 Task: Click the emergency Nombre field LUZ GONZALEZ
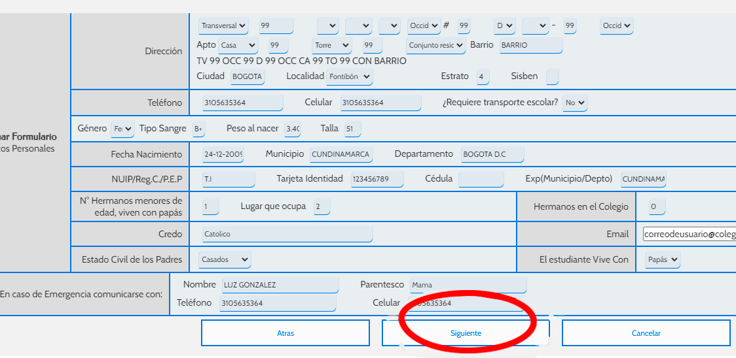pos(280,285)
